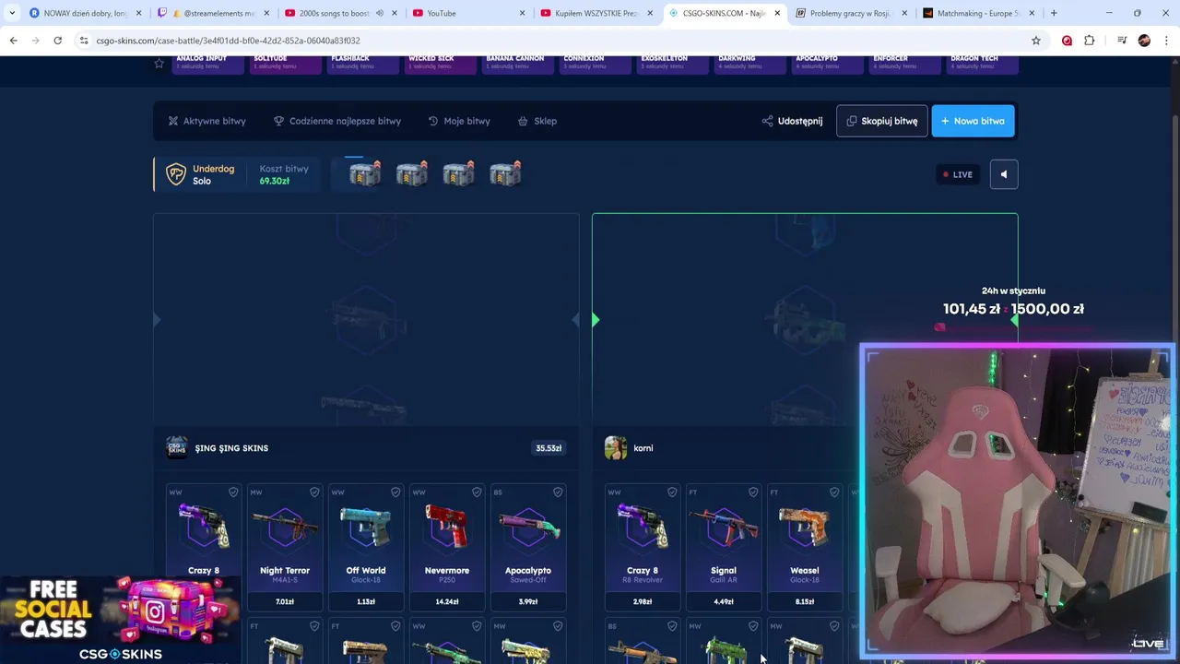Viewport: 1180px width, 664px height.
Task: Open the Sklep tab
Action: click(x=537, y=121)
